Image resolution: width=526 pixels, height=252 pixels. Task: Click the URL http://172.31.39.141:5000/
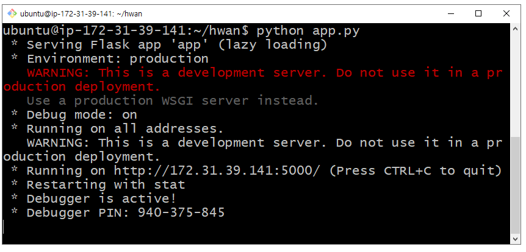click(217, 171)
